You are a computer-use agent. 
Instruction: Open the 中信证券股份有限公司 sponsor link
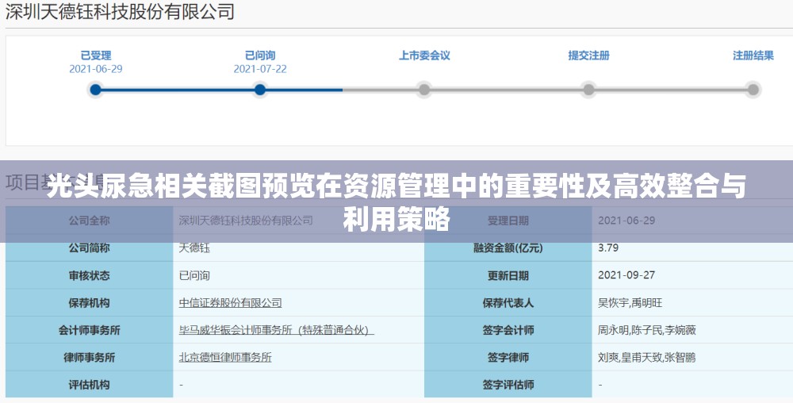click(x=230, y=303)
